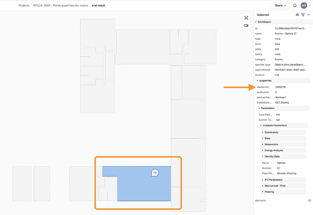Collapse the properties section
This screenshot has height=215, width=313.
click(x=257, y=81)
